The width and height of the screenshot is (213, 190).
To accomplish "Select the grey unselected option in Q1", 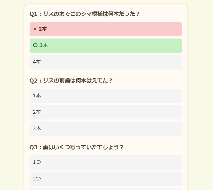I will pyautogui.click(x=106, y=62).
